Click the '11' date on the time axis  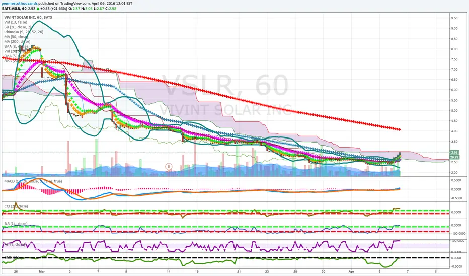tap(436, 272)
